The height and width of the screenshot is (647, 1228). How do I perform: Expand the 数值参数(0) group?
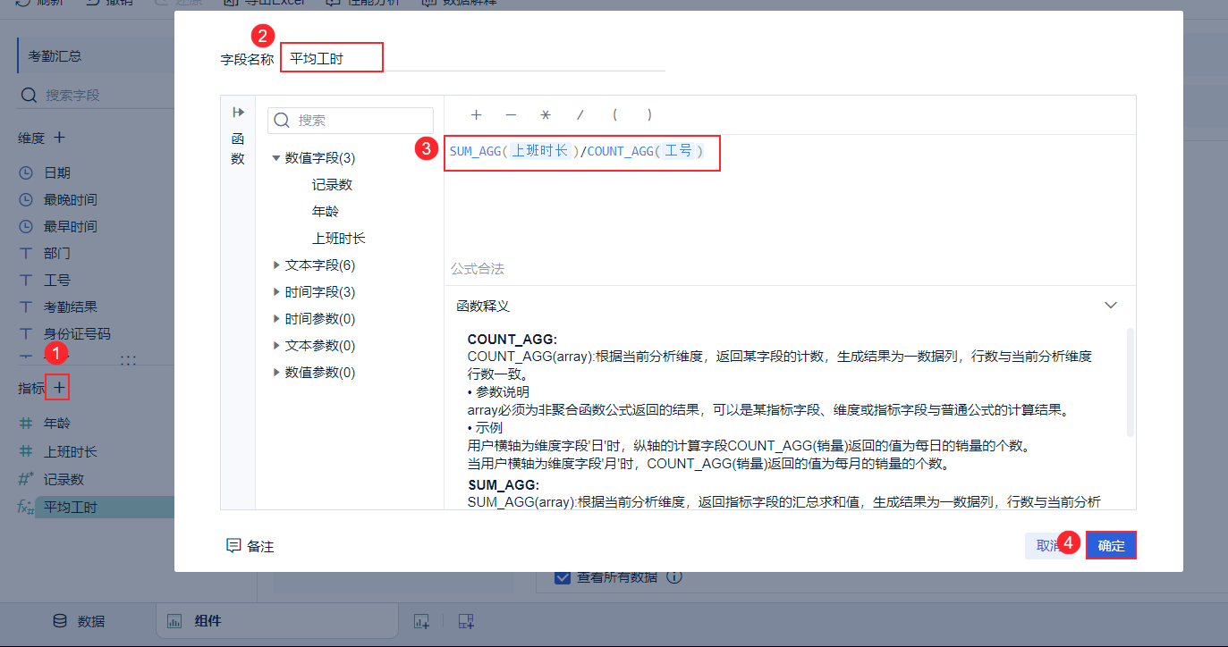[x=276, y=373]
